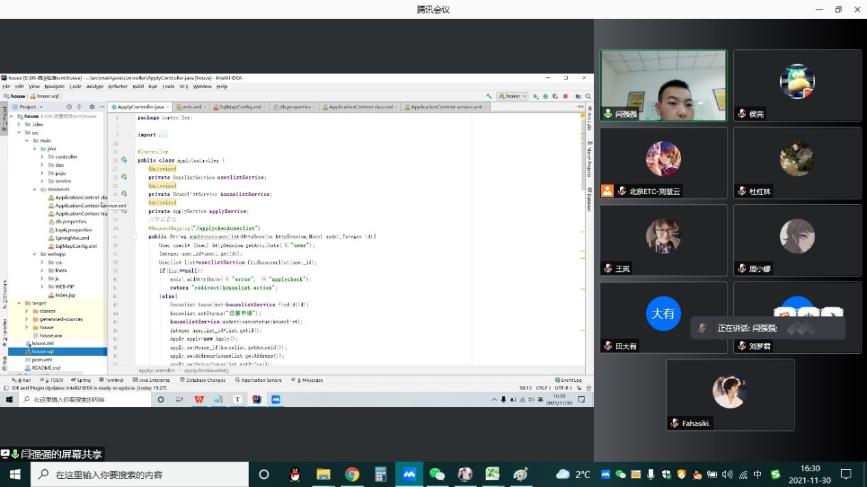Click the Debug bug icon in IntelliJ toolbar
The image size is (867, 487).
[x=545, y=96]
